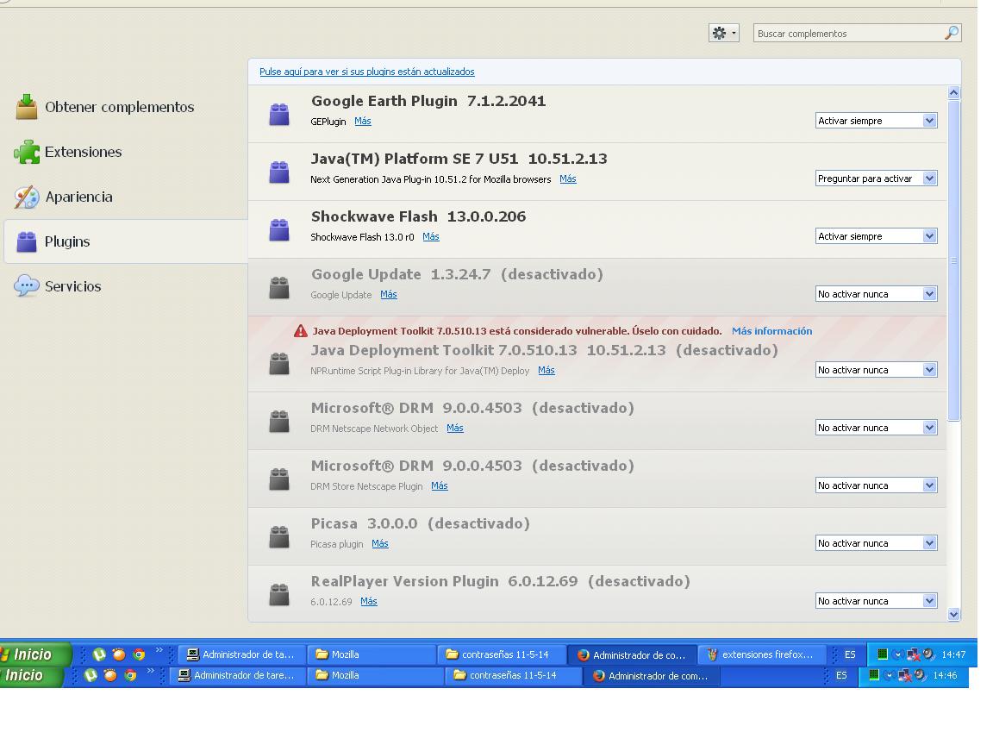The image size is (993, 745).
Task: Select the Plugins section in sidebar
Action: 125,241
